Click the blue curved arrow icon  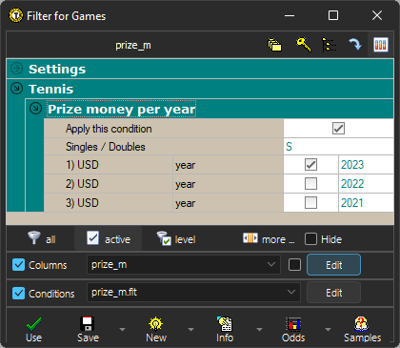point(355,45)
